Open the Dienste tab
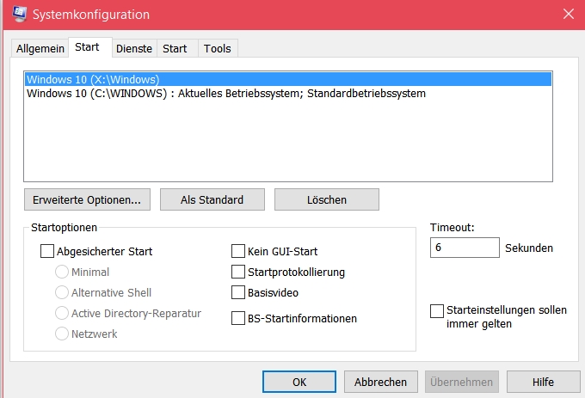The image size is (585, 398). tap(134, 48)
